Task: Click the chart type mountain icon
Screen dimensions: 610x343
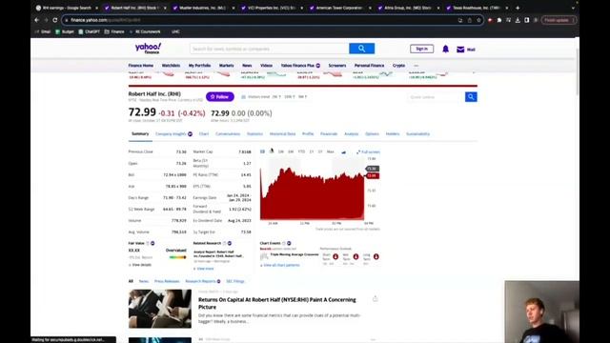Action: (343, 152)
